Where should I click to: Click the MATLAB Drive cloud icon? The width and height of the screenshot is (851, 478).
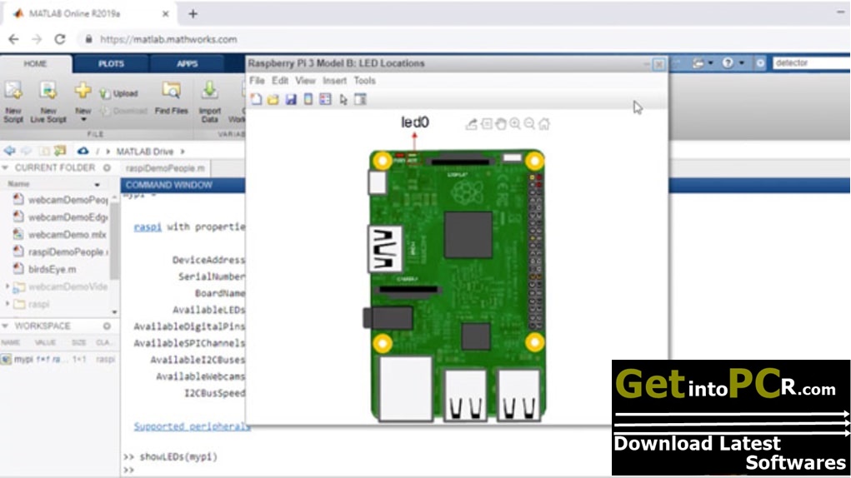click(83, 151)
